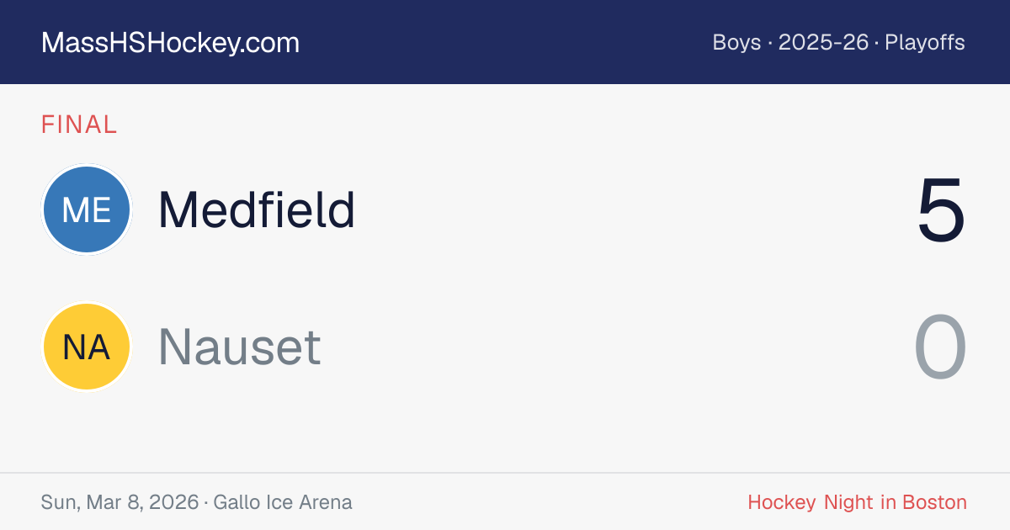The image size is (1010, 530).
Task: Click the horizontal divider above the footer
Action: (505, 473)
